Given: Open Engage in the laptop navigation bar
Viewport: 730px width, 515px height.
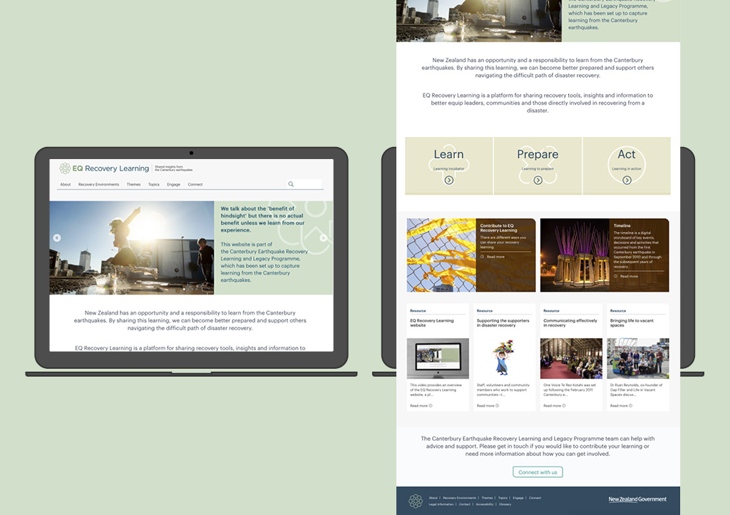Looking at the screenshot, I should pos(174,185).
